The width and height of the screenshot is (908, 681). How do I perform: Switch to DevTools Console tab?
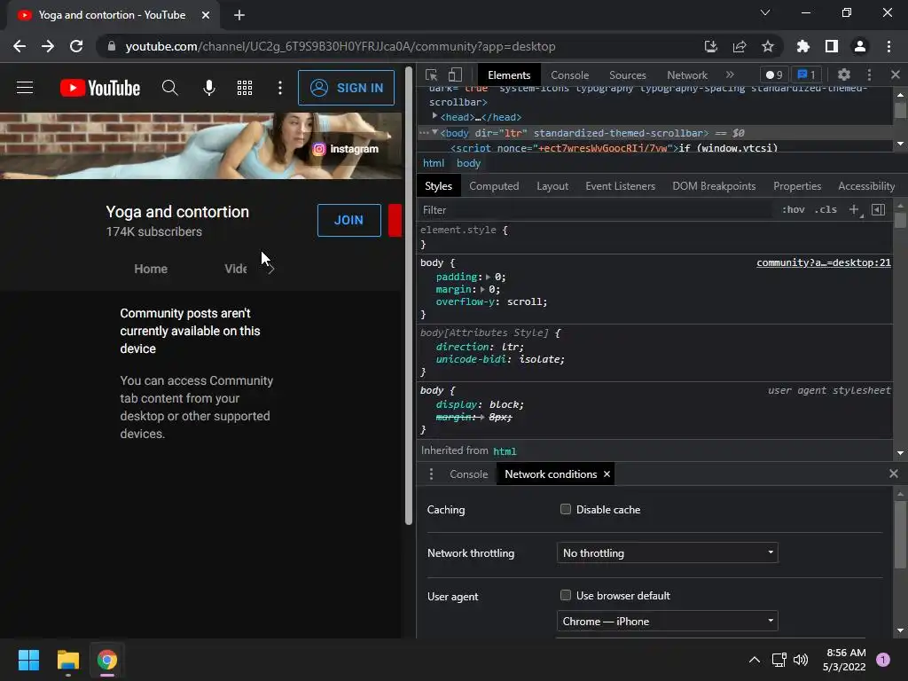569,74
